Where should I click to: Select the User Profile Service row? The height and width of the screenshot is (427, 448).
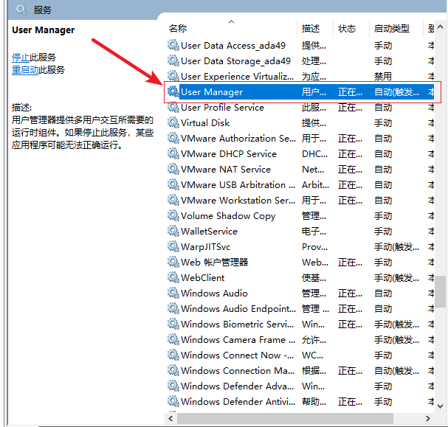222,108
